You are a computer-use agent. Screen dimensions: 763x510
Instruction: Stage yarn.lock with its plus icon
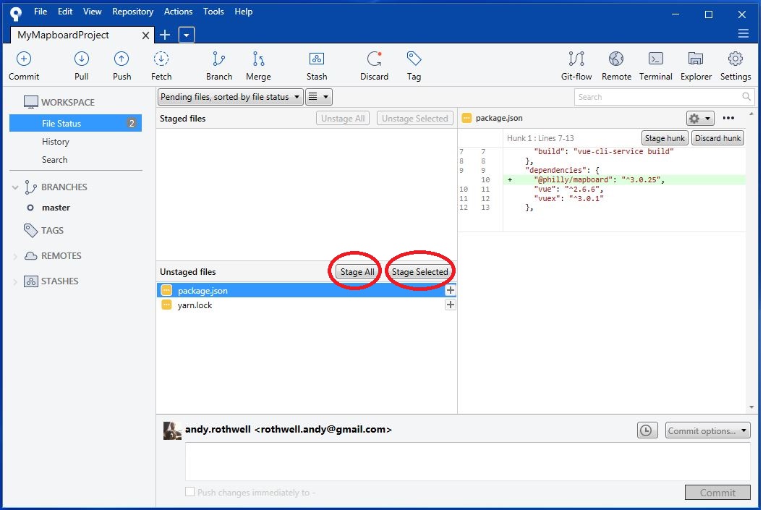(450, 305)
